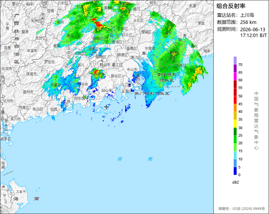Click the 东源 map label
The image size is (269, 214).
pyautogui.click(x=192, y=6)
